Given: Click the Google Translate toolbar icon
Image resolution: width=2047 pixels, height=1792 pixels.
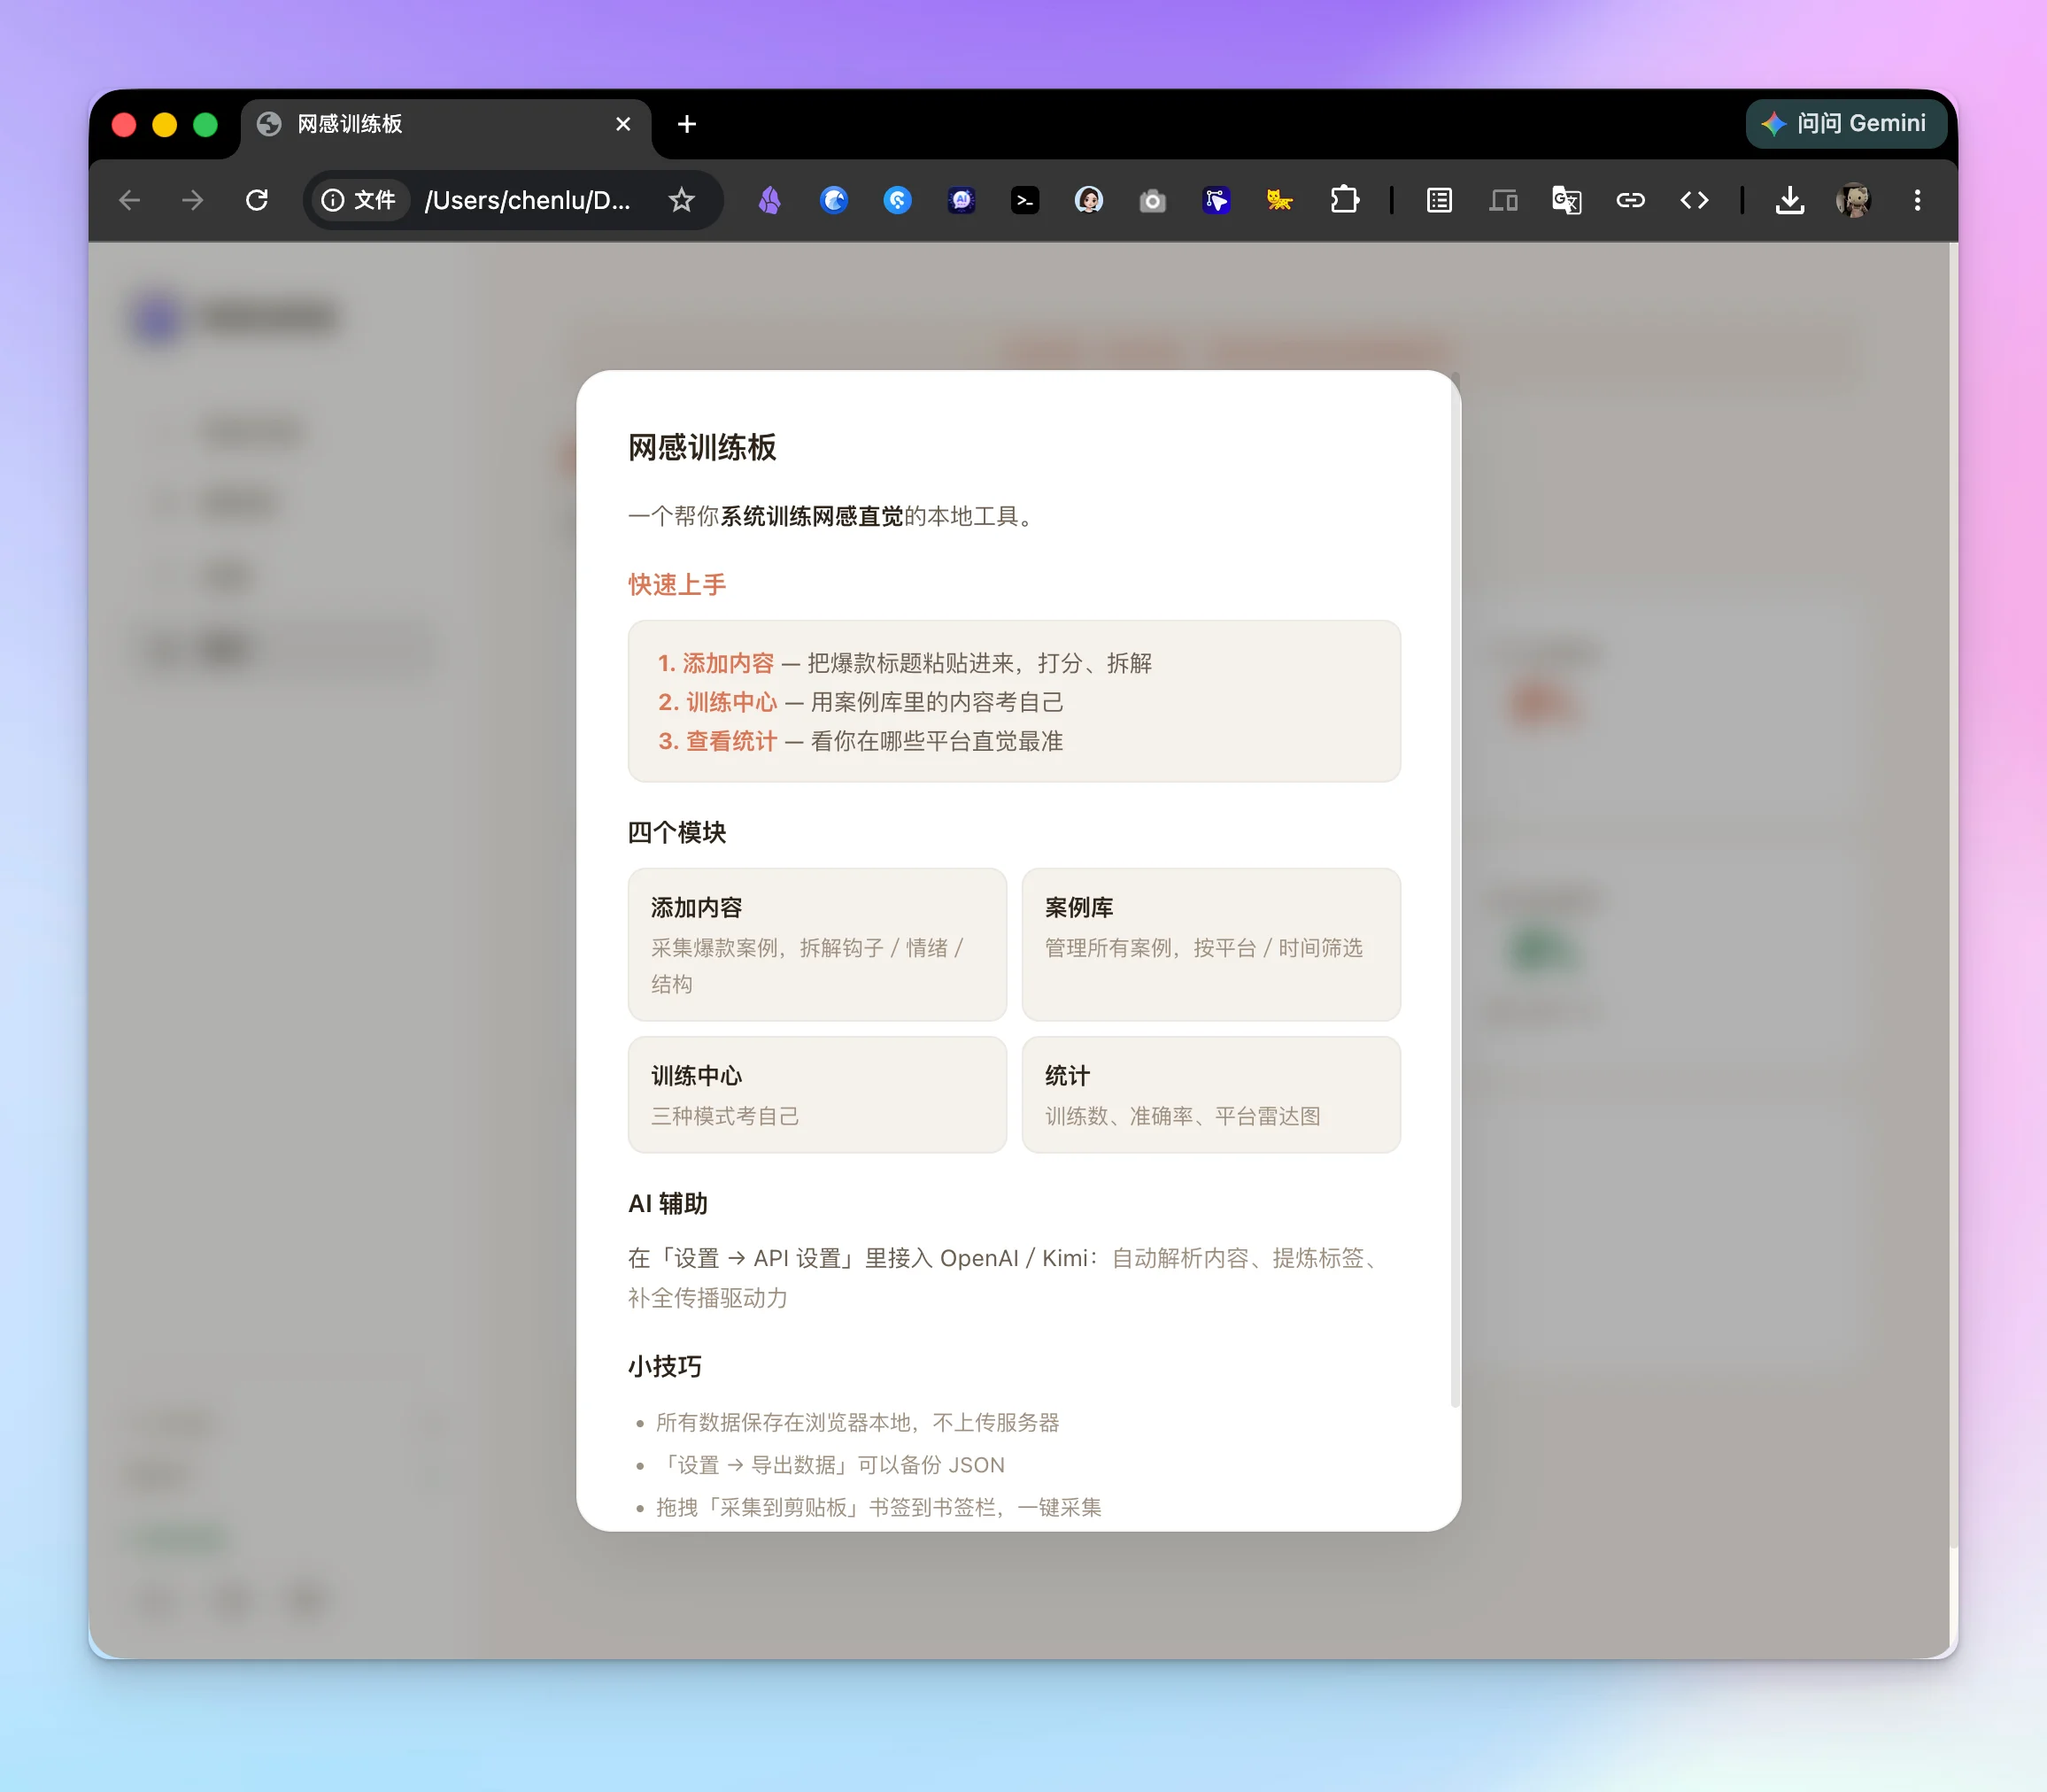Looking at the screenshot, I should click(1566, 200).
